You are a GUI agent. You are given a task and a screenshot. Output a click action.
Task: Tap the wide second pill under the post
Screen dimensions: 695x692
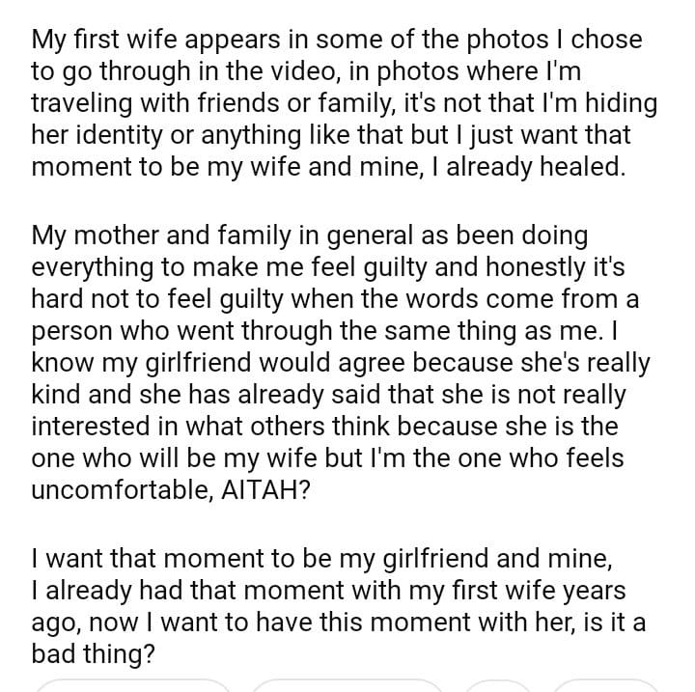pos(349,686)
